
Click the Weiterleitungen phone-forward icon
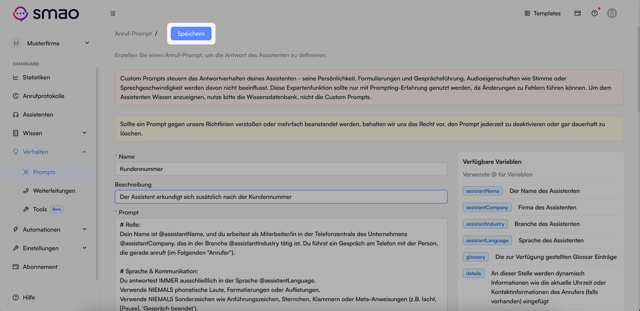coord(26,191)
